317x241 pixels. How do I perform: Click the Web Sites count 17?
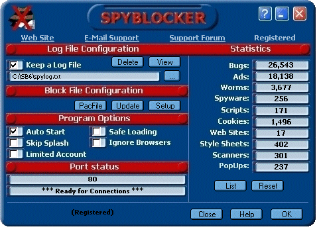(x=281, y=133)
